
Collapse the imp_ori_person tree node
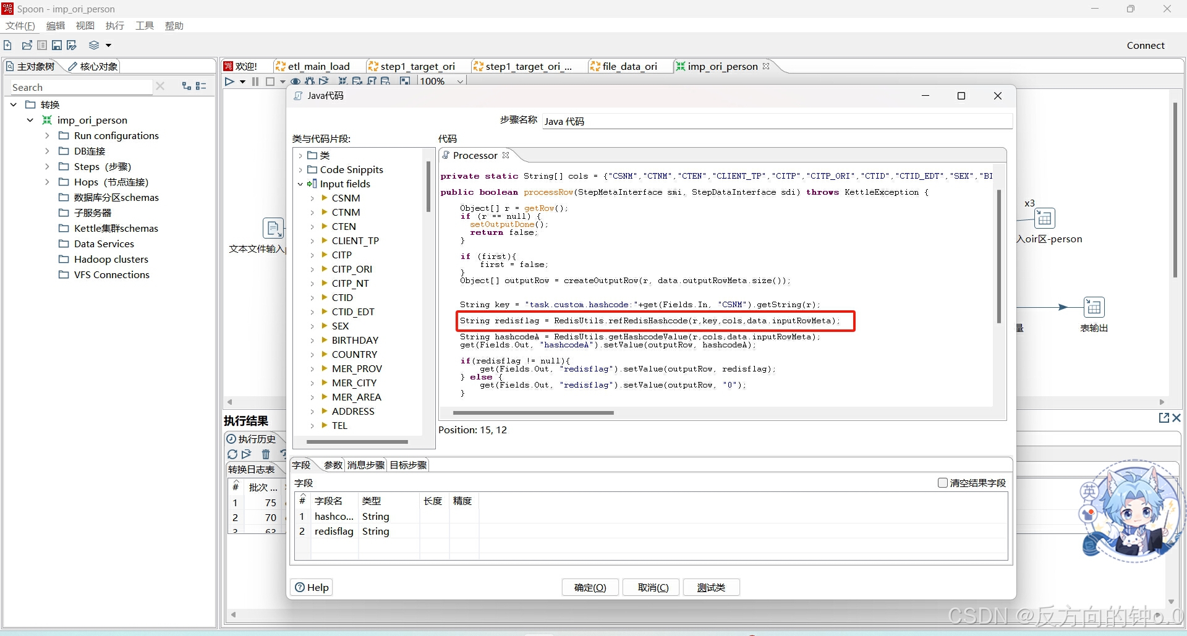(x=30, y=120)
